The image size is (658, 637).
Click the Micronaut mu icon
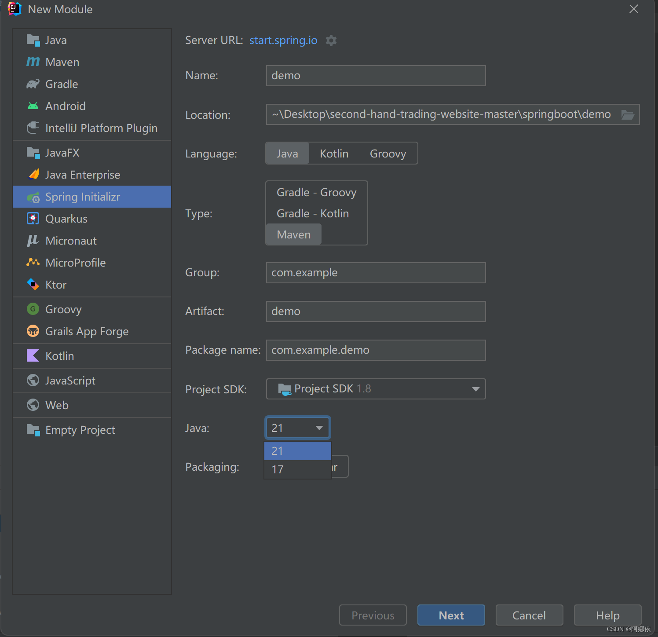click(33, 241)
